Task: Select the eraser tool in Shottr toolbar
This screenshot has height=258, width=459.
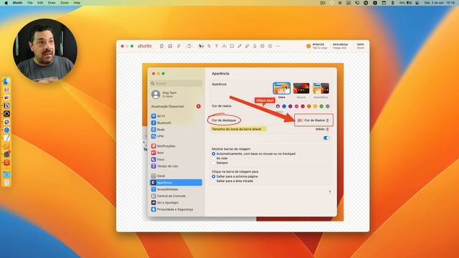Action: pos(247,46)
